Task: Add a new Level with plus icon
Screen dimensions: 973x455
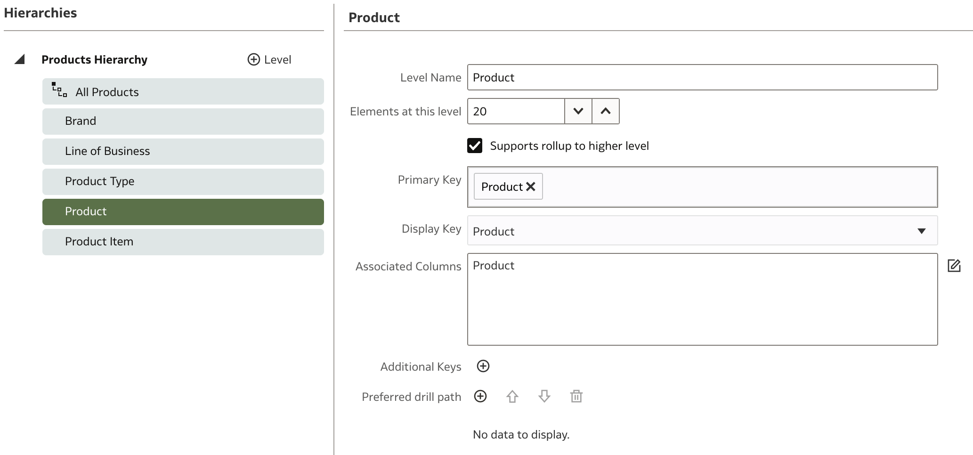Action: click(x=253, y=59)
